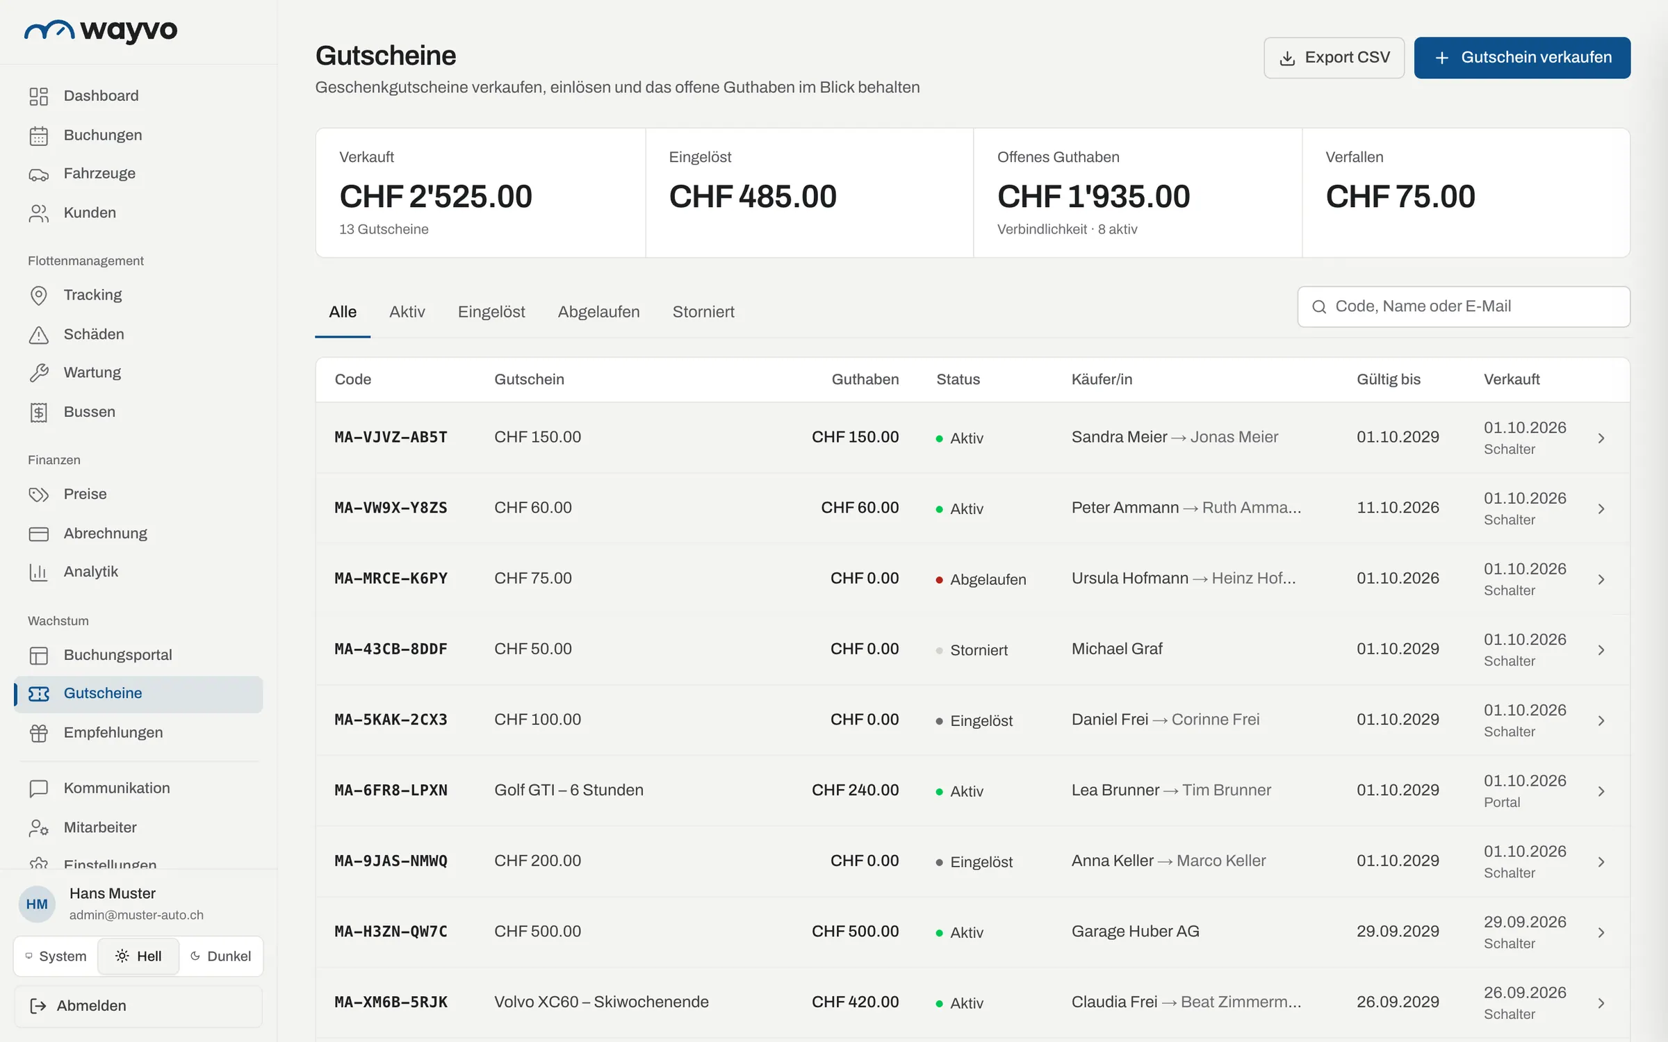1668x1042 pixels.
Task: Open the Buchungsportal layout icon
Action: 39,655
